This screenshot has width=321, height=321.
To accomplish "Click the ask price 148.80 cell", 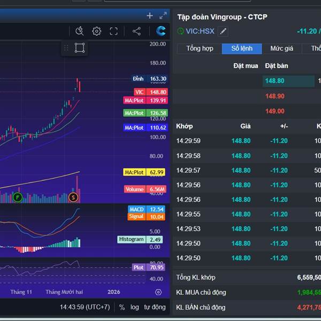I will (x=288, y=81).
